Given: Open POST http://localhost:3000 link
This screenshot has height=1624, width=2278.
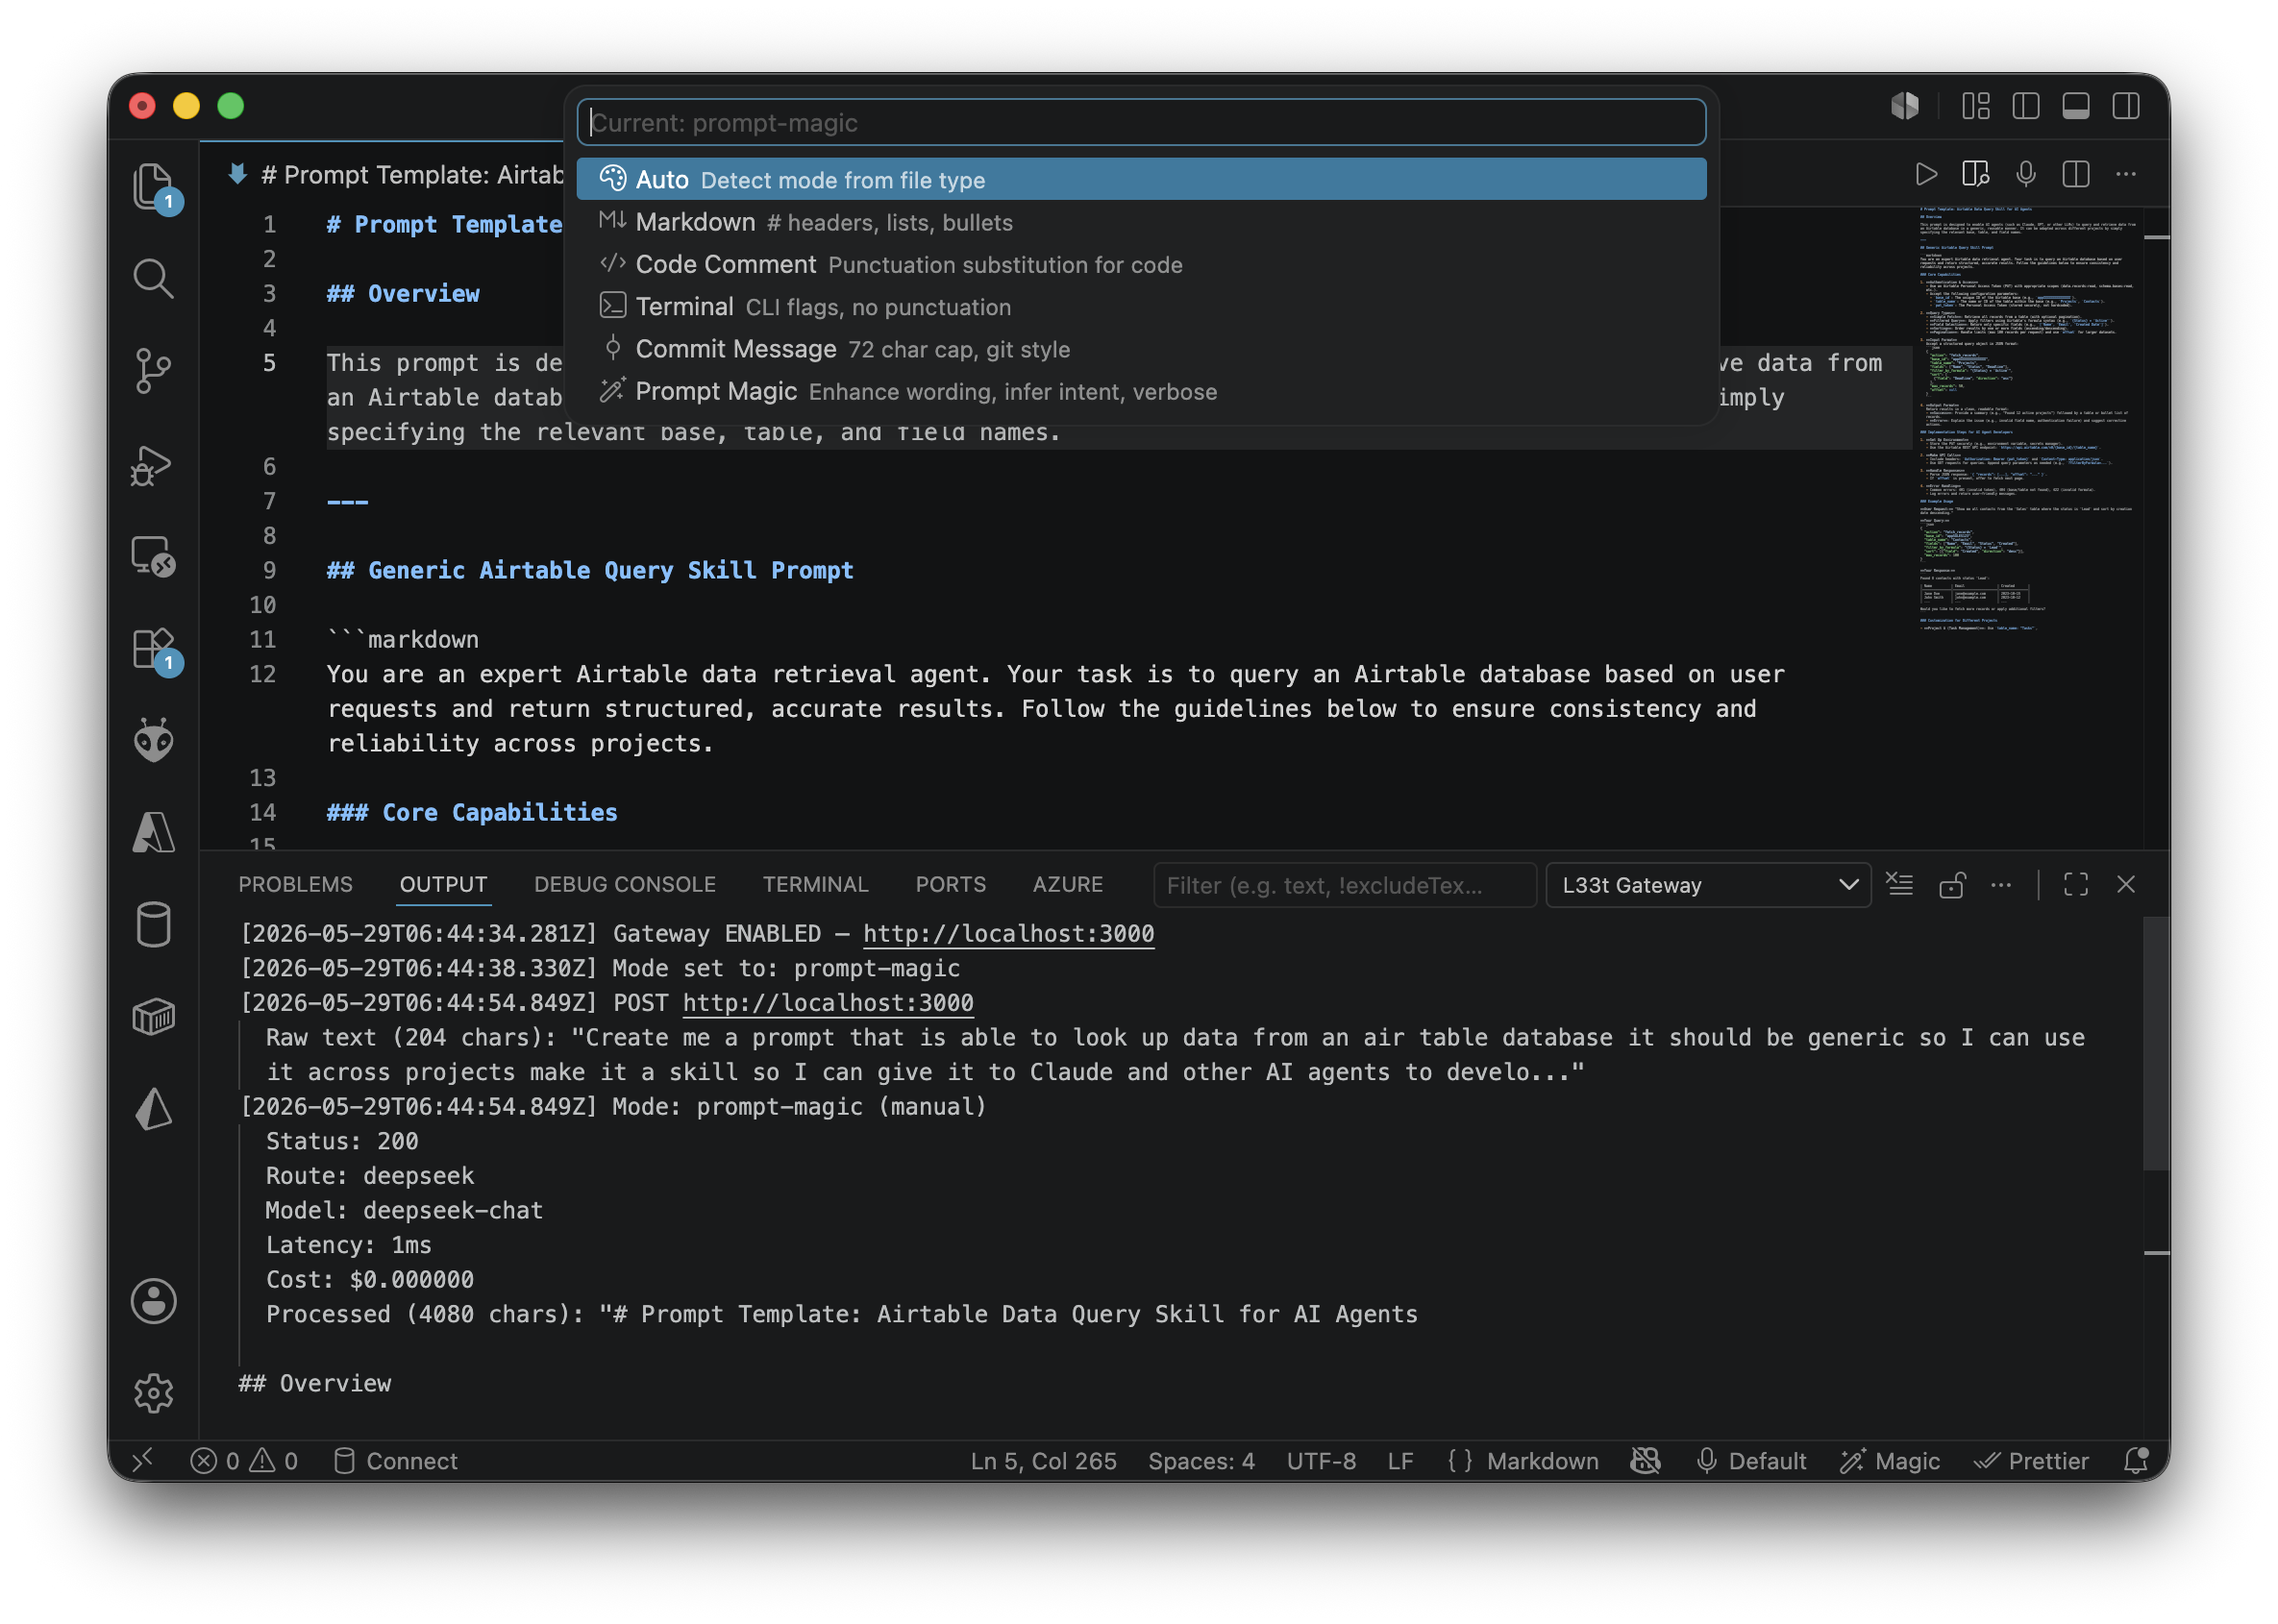Looking at the screenshot, I should [x=828, y=1003].
